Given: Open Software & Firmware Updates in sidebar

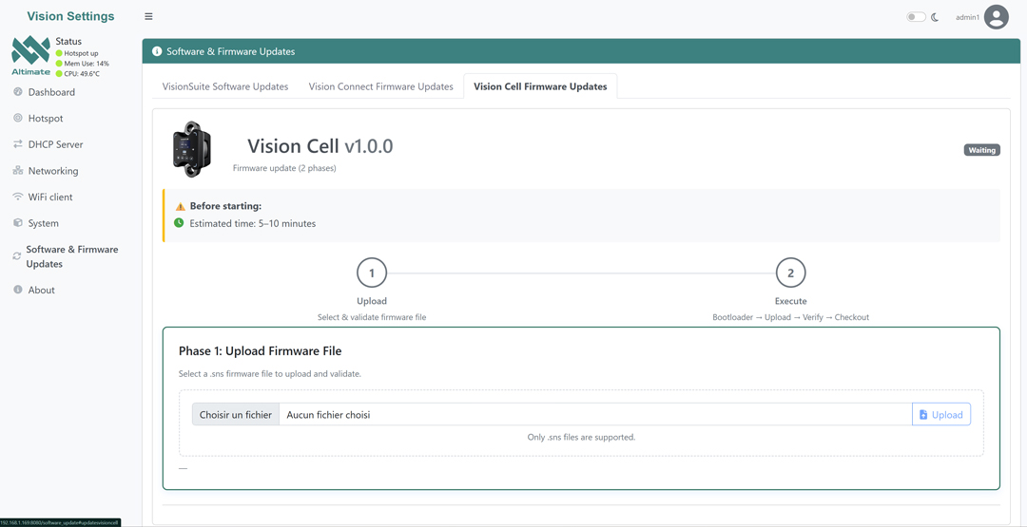Looking at the screenshot, I should coord(71,256).
